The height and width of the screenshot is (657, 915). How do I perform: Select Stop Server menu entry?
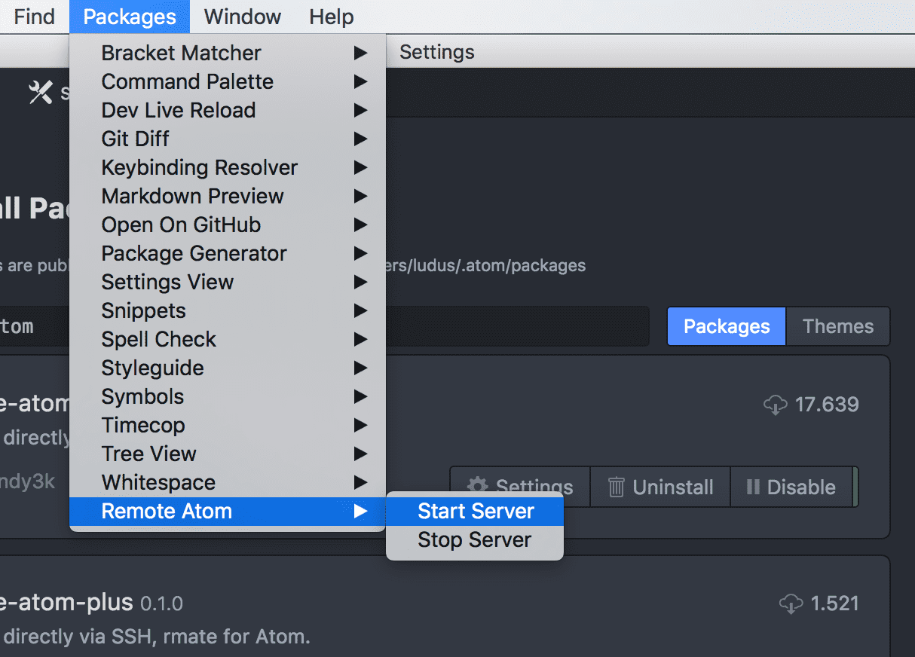click(475, 539)
